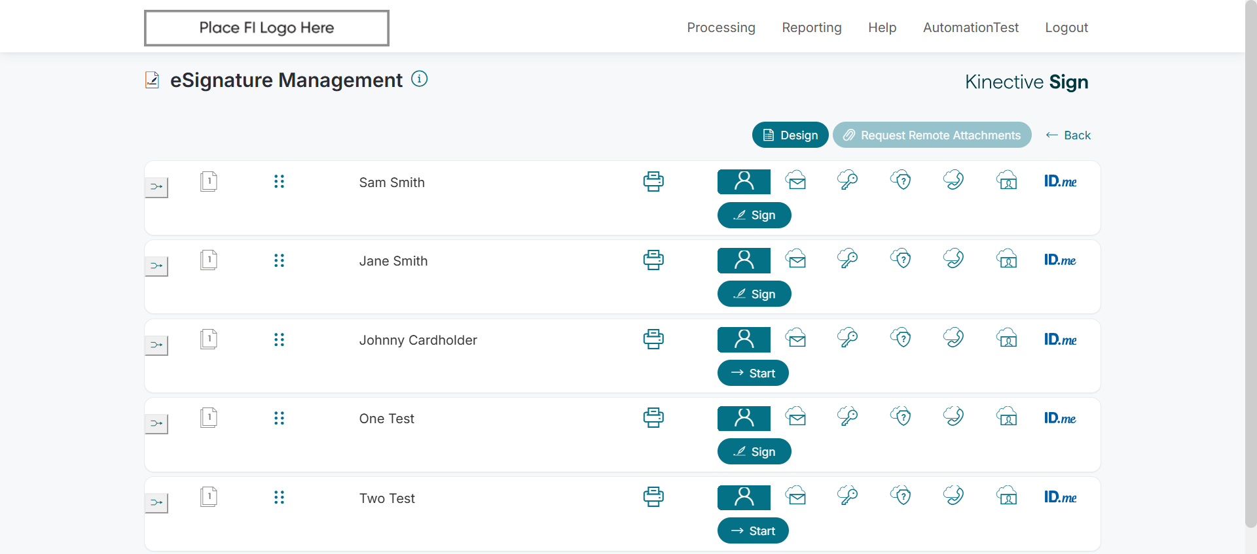Open document pages icon for Jane Smith
Screen dimensions: 1257x554
(209, 260)
